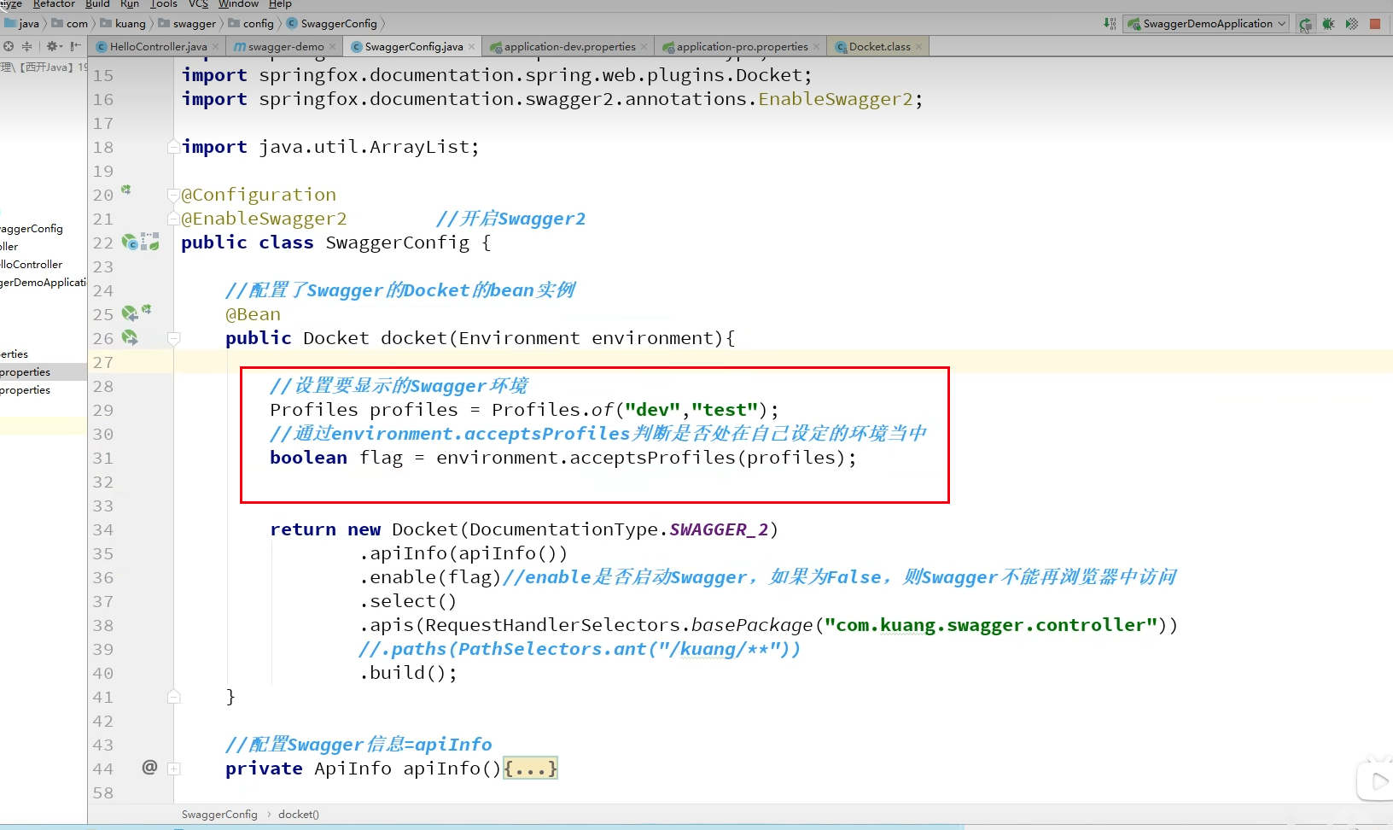Click the Spring bean gutter icon on line 20
Screen dimensions: 1393x830
coord(125,190)
